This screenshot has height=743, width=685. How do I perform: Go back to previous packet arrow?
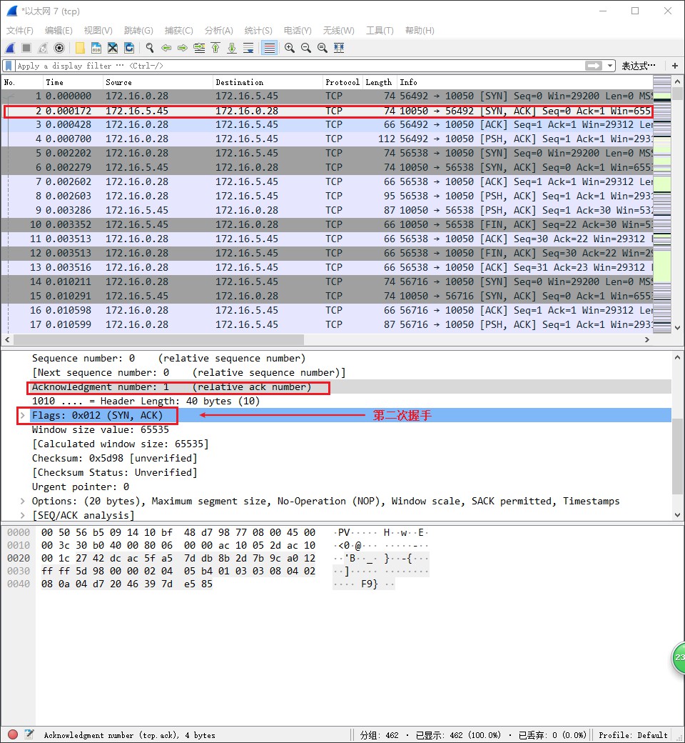point(166,48)
